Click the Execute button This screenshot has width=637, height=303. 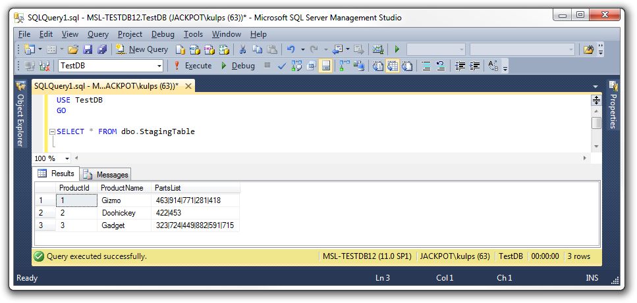(x=192, y=66)
